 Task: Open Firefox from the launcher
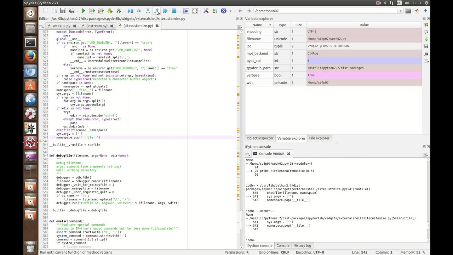tap(30, 56)
